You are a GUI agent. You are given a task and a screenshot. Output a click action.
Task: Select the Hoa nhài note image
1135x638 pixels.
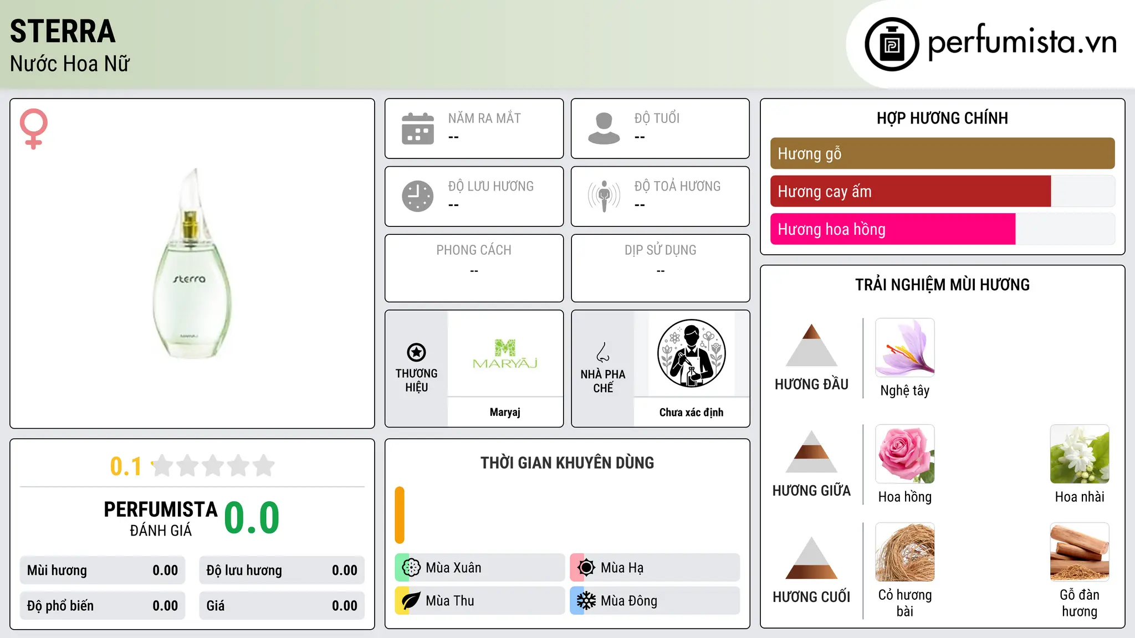tap(1080, 454)
